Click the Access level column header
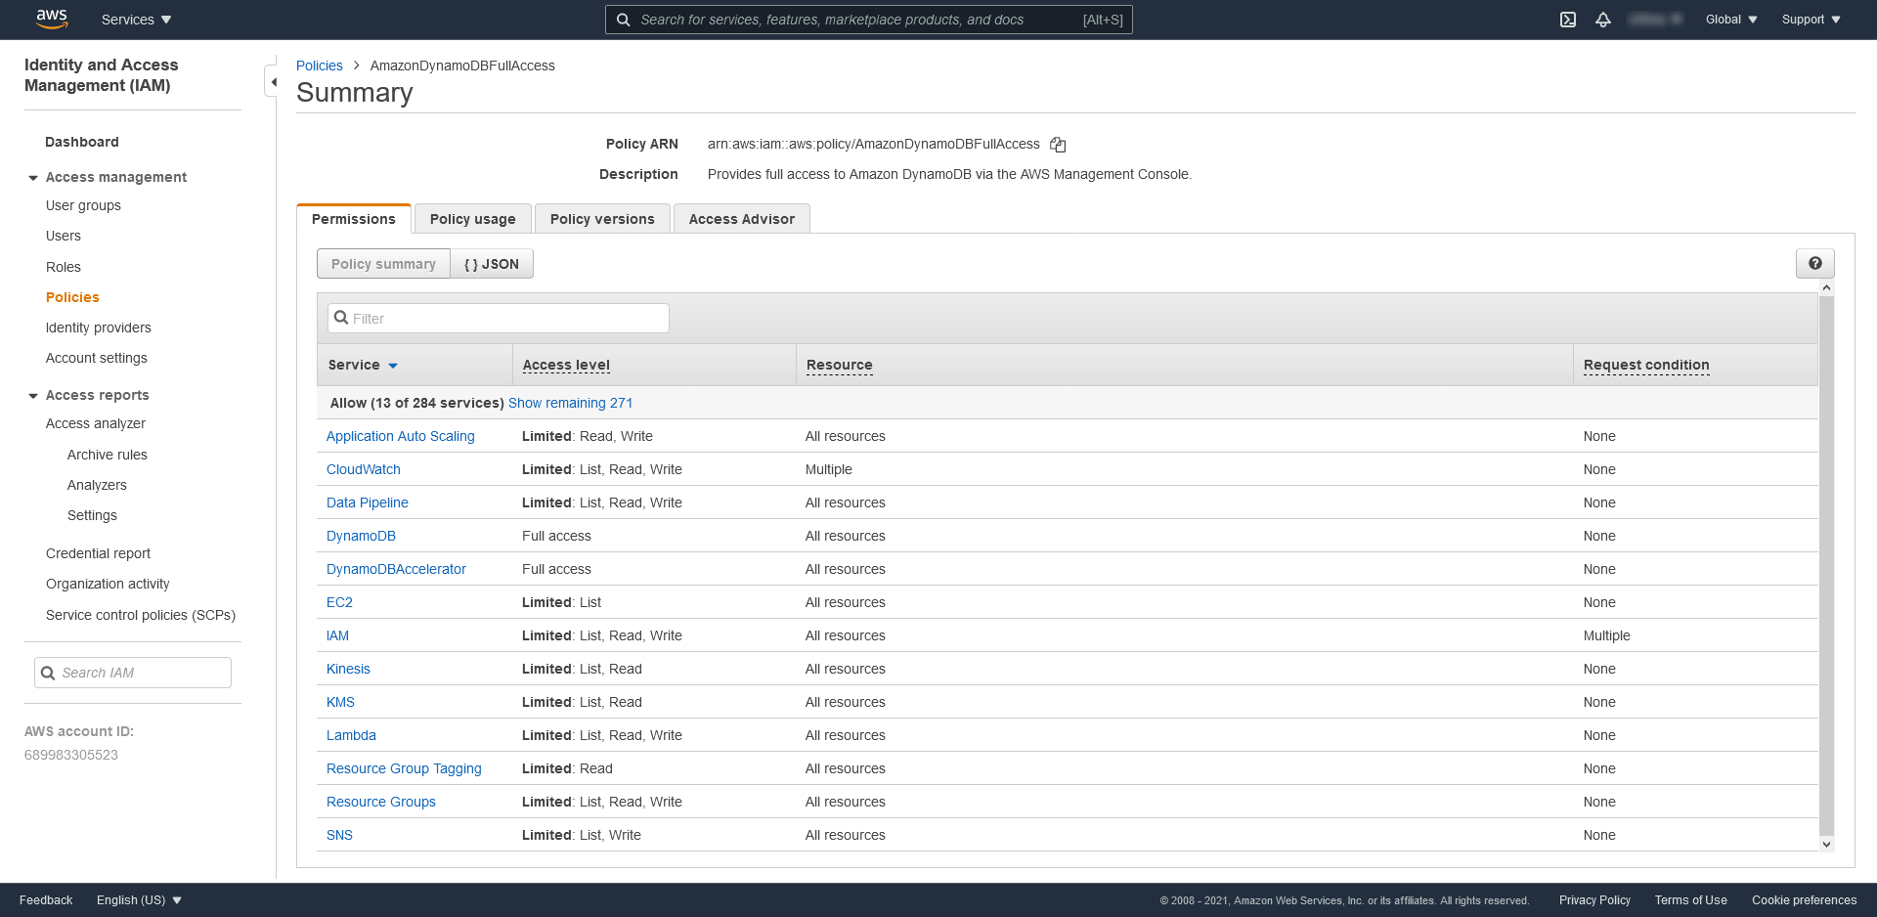 [566, 365]
